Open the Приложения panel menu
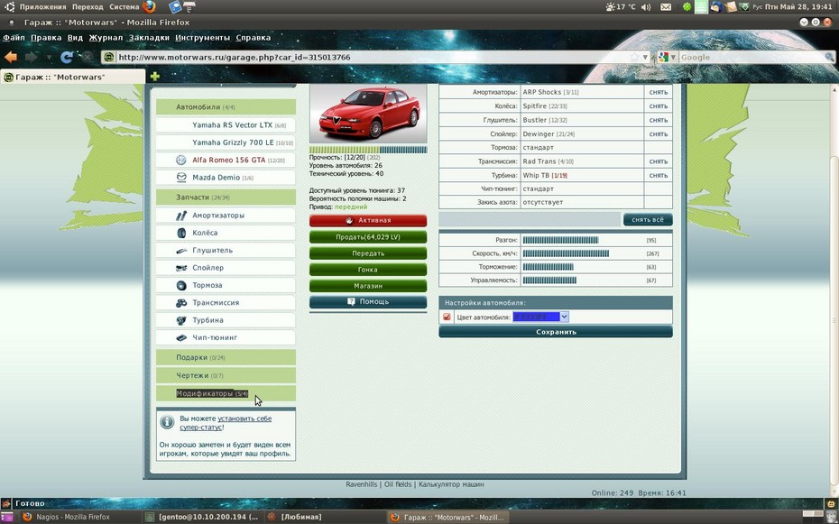 point(42,7)
